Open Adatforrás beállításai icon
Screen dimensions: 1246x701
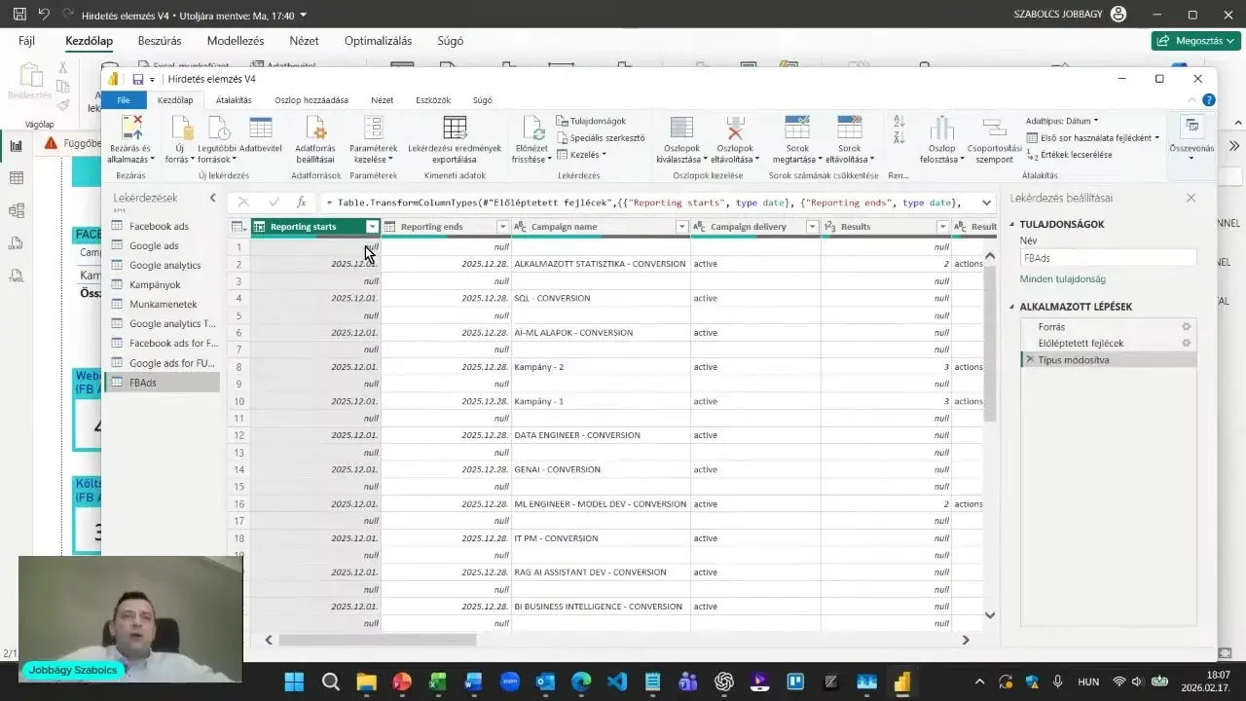tap(315, 129)
